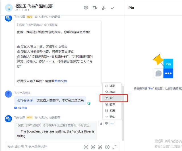The height and width of the screenshot is (151, 182).
Task: Click the chat area scrollbar
Action: point(123,113)
